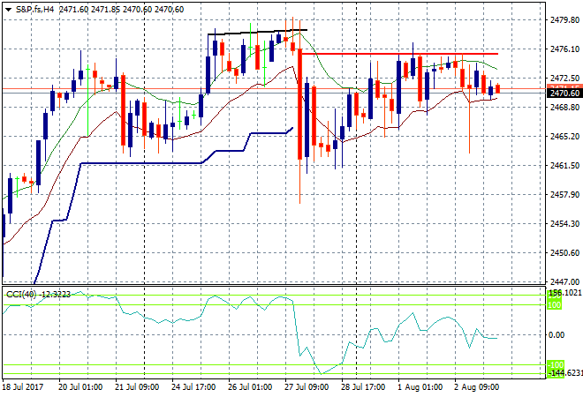Screen dimensions: 583x397
Task: Click the chart menu triangle beside S&P.fs,H4
Action: click(x=8, y=10)
